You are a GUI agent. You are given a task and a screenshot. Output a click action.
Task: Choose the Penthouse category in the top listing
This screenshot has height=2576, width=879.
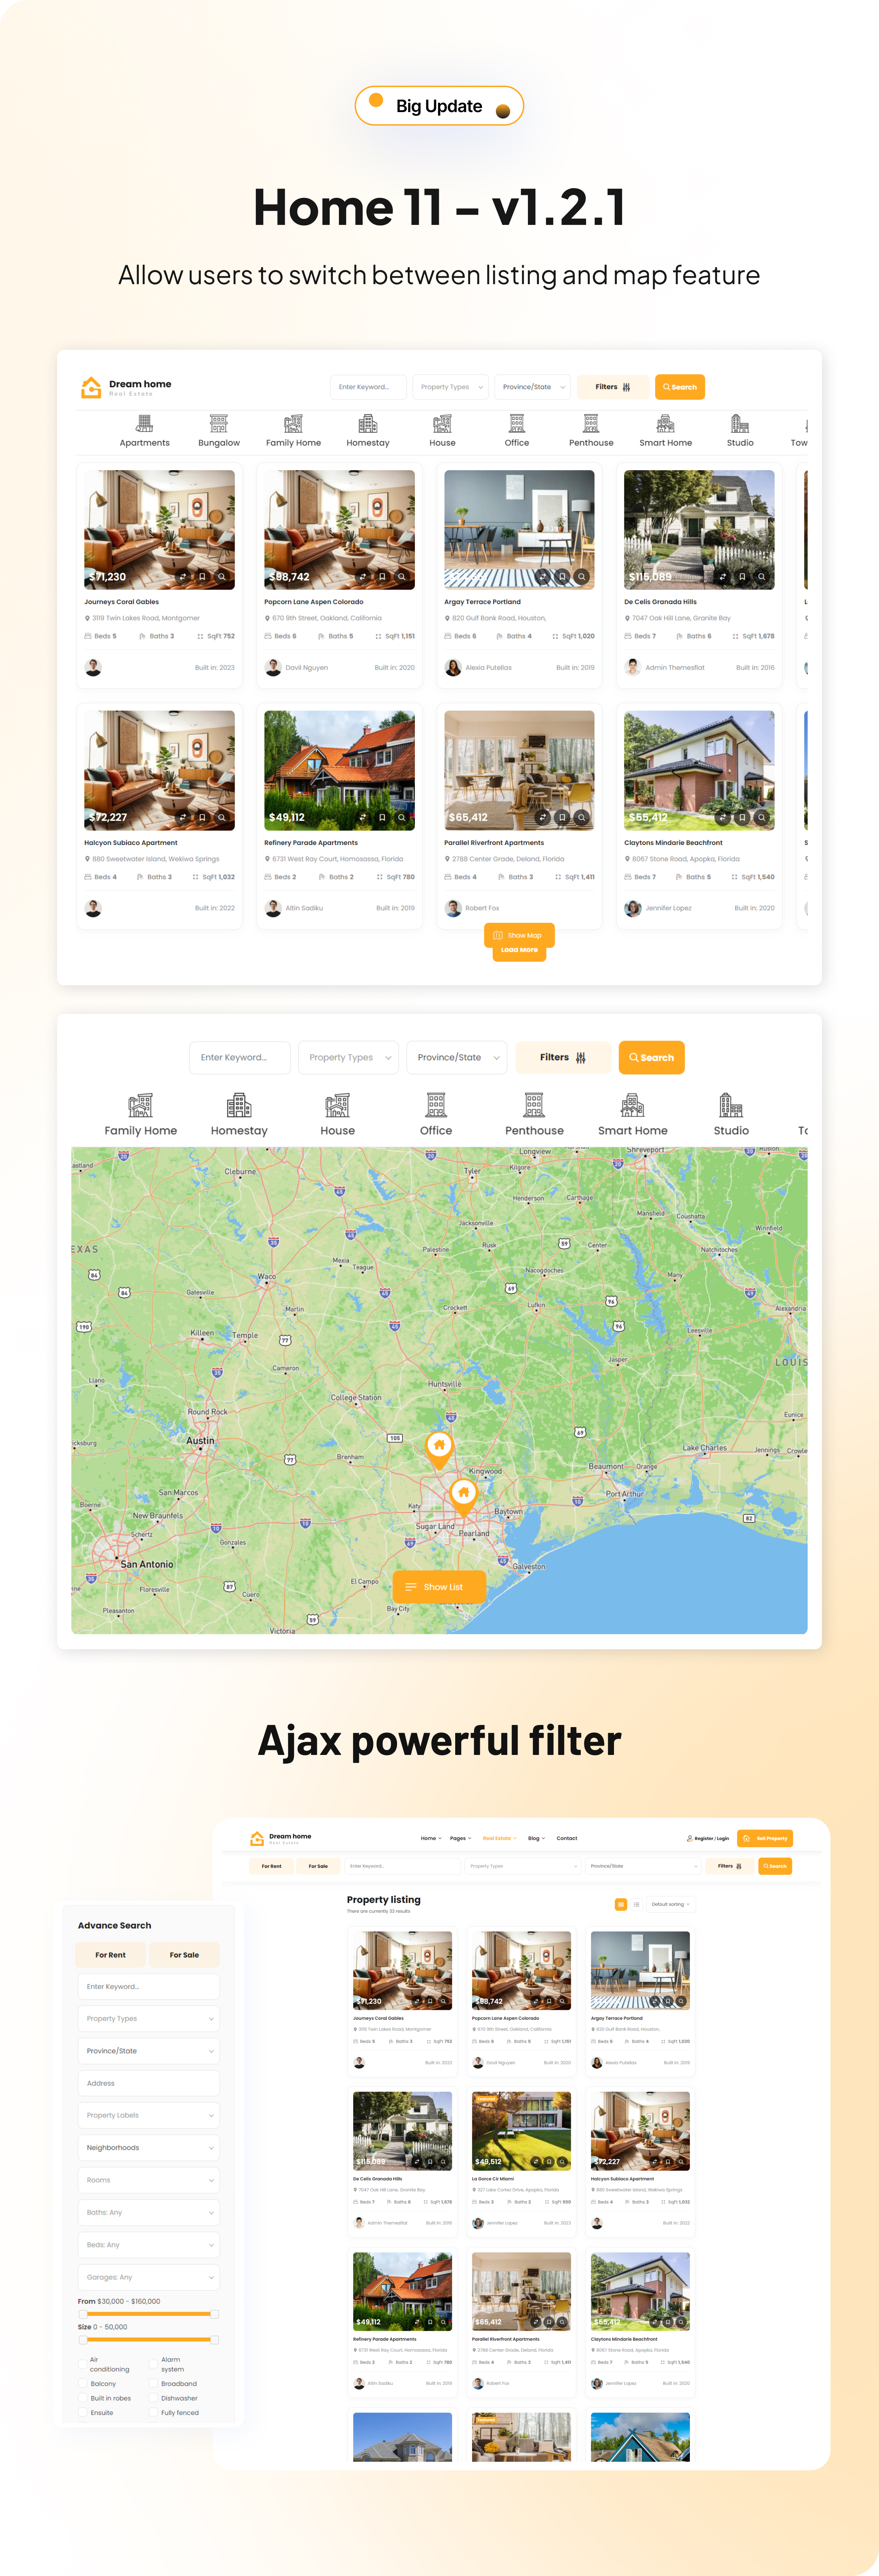point(591,431)
